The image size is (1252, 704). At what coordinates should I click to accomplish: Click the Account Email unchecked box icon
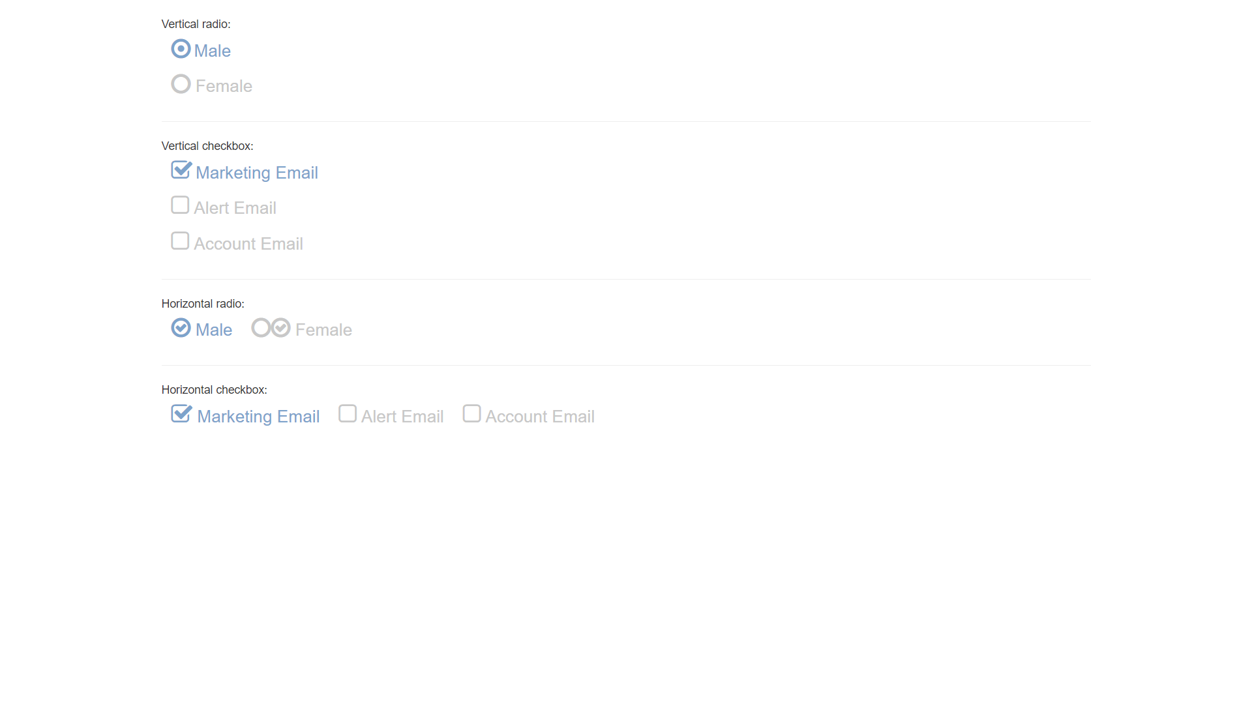click(181, 242)
